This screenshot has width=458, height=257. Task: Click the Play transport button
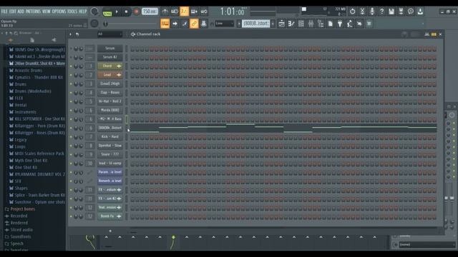pyautogui.click(x=117, y=11)
